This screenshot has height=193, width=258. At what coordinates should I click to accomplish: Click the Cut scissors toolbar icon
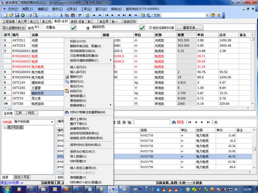click(61, 15)
